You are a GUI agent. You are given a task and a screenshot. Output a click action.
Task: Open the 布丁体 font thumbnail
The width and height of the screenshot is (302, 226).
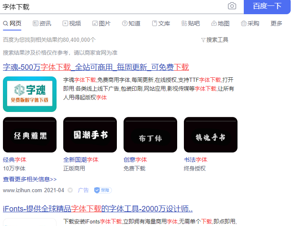tap(150, 135)
